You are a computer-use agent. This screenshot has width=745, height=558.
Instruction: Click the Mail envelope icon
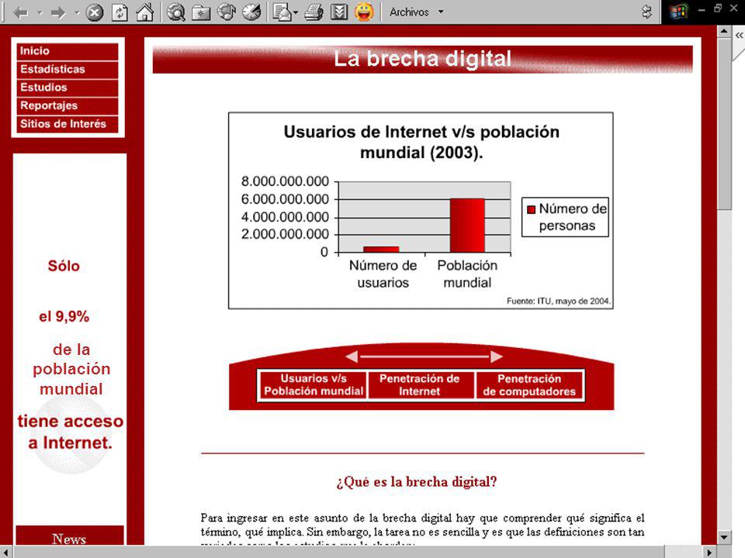point(282,12)
